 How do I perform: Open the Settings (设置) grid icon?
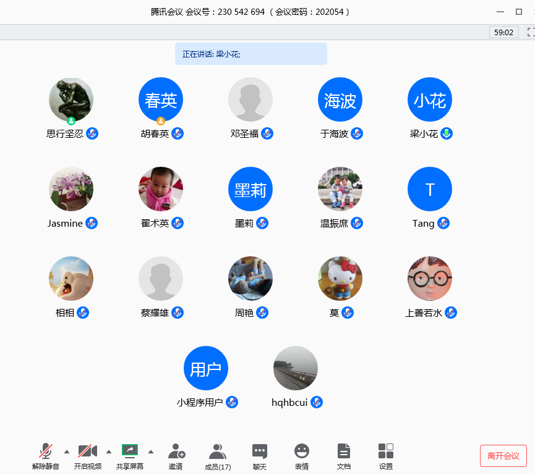[x=385, y=452]
